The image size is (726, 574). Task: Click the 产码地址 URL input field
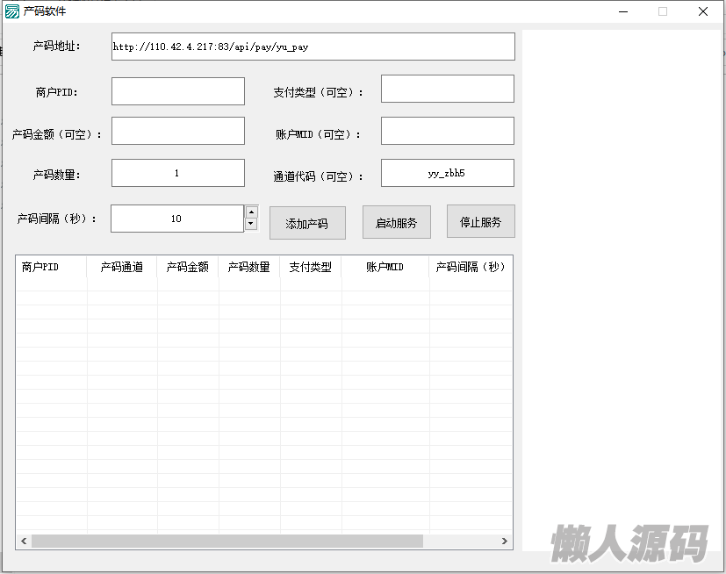(313, 47)
